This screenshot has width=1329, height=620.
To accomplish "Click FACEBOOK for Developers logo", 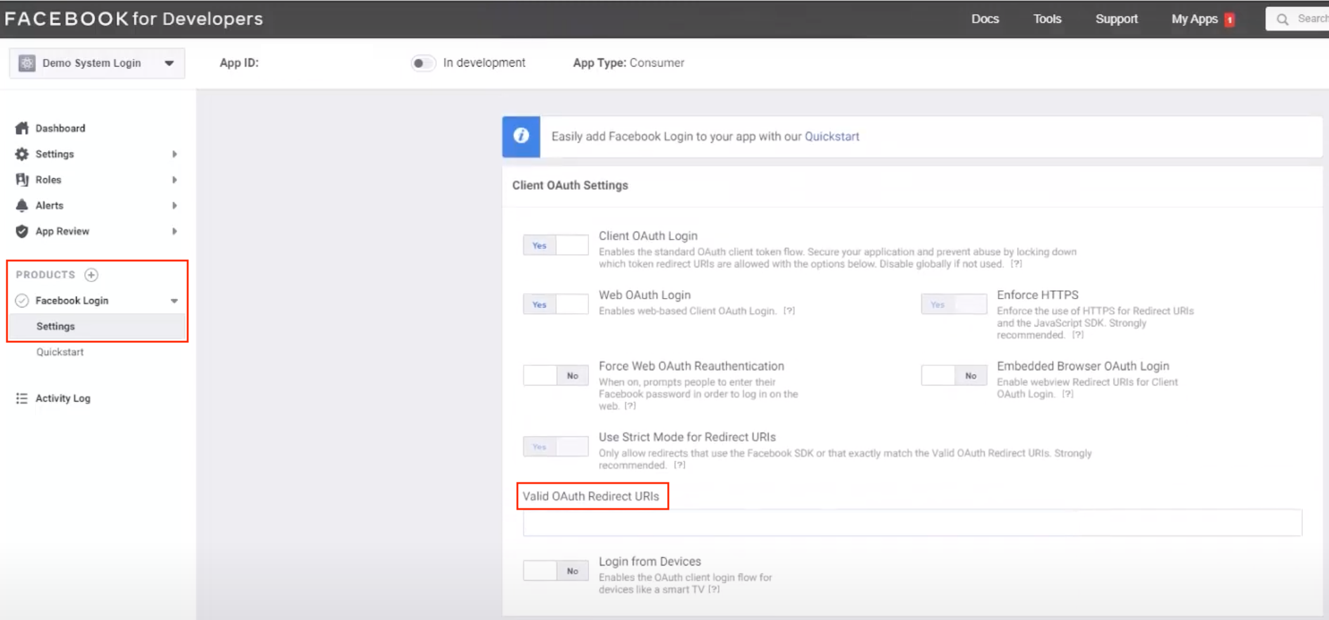I will tap(134, 19).
